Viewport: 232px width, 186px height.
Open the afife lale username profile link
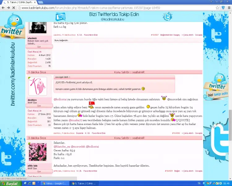tap(32, 166)
